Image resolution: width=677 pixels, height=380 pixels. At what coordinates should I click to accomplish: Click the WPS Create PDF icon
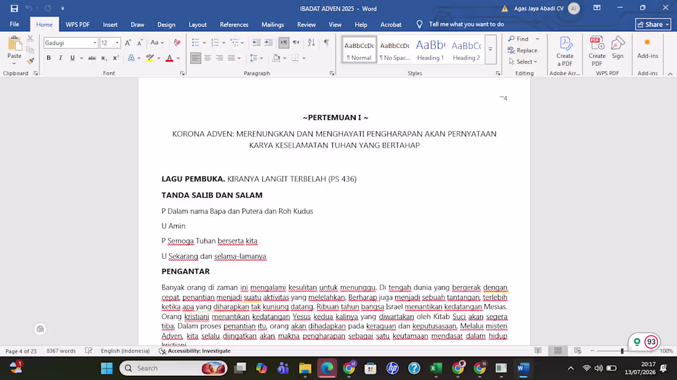click(597, 52)
